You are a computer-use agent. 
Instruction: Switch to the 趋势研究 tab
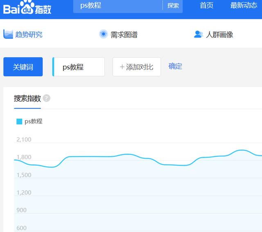pos(29,34)
